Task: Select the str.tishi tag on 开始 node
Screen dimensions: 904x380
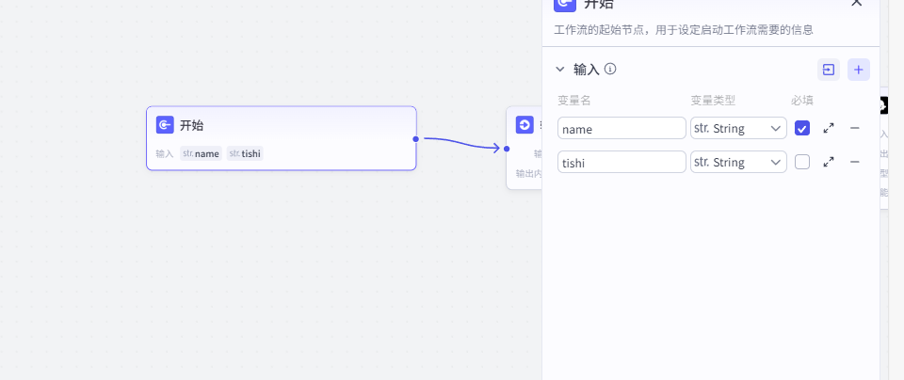Action: (x=245, y=153)
